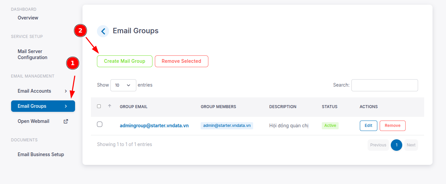Open Email Business Setup document

[x=41, y=154]
